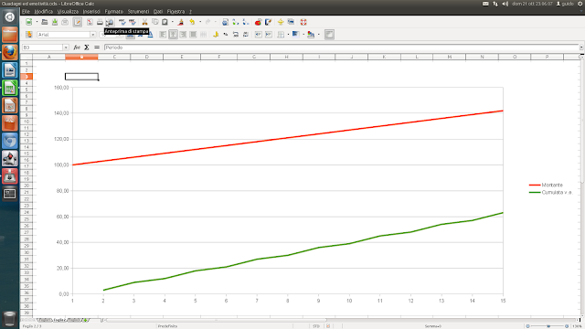Open the Strumenti menu
The height and width of the screenshot is (329, 585).
point(138,12)
